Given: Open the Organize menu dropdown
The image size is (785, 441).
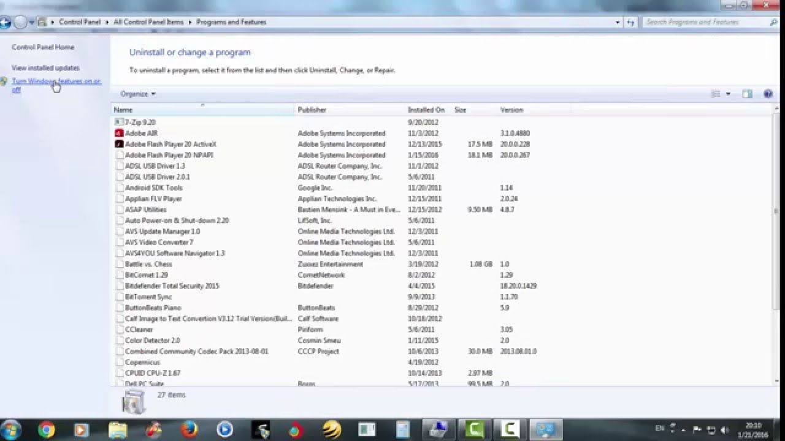Looking at the screenshot, I should click(x=138, y=94).
